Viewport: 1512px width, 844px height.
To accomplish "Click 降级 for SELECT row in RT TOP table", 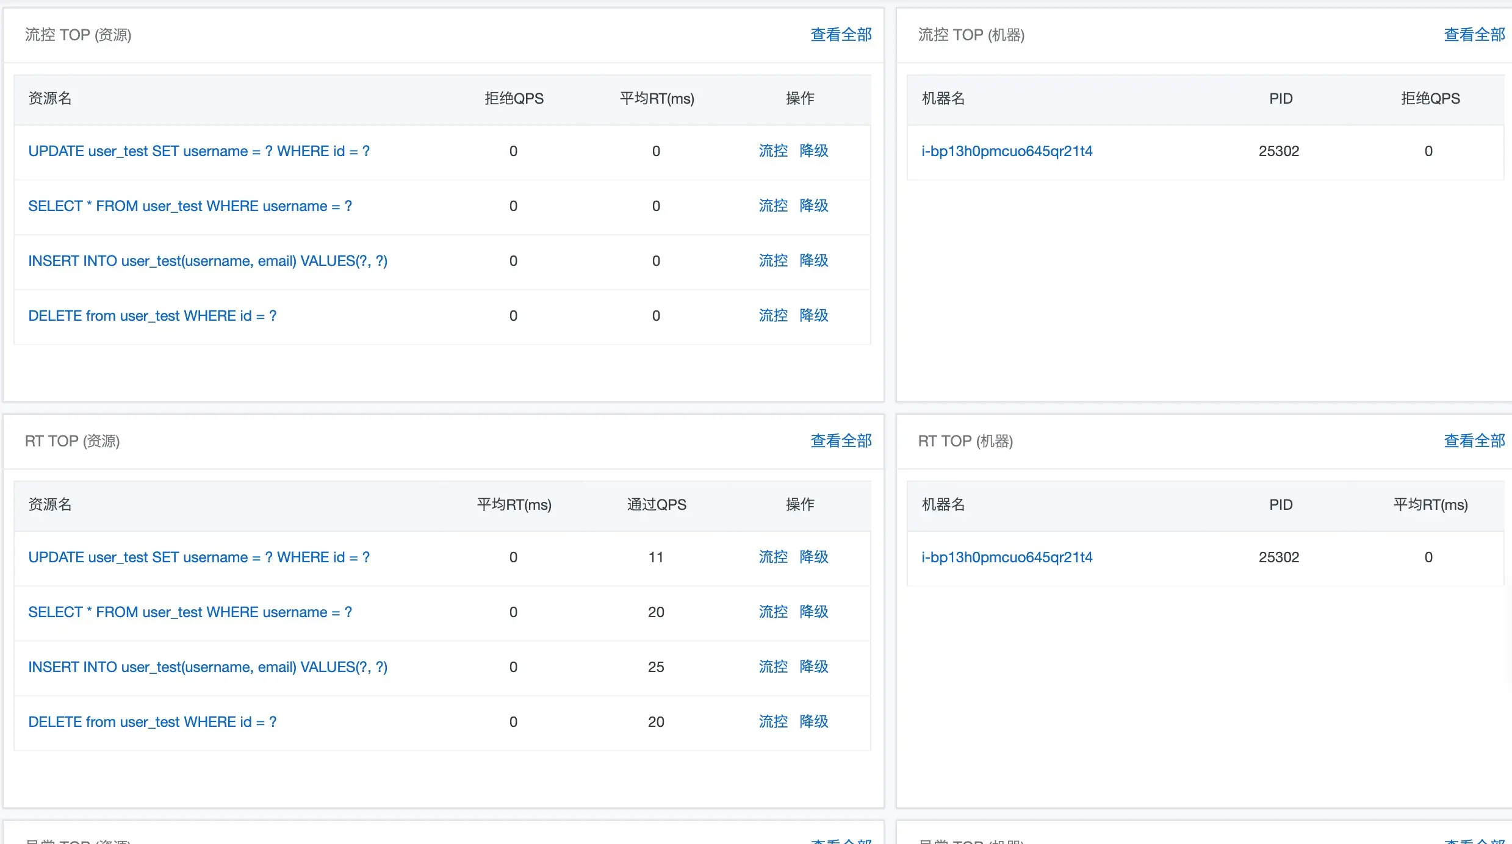I will tap(814, 612).
